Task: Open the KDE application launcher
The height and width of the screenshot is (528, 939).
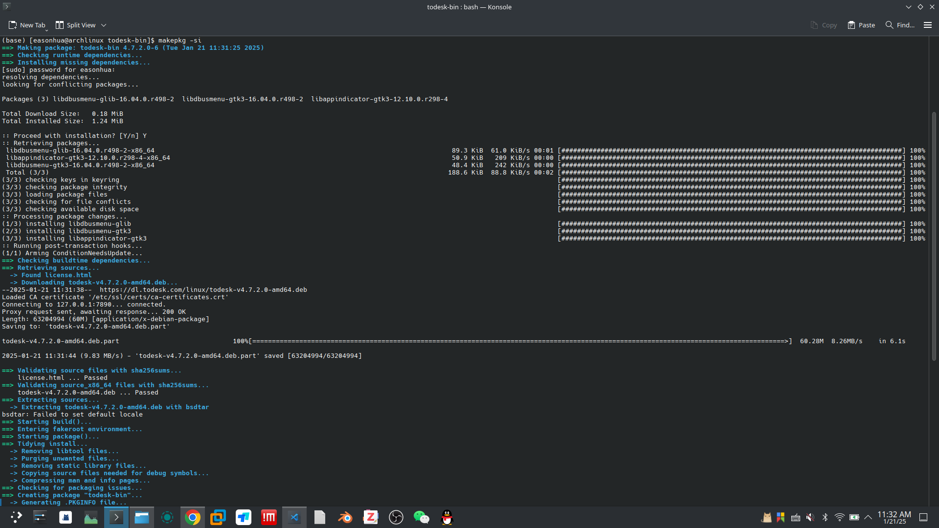Action: 16,517
